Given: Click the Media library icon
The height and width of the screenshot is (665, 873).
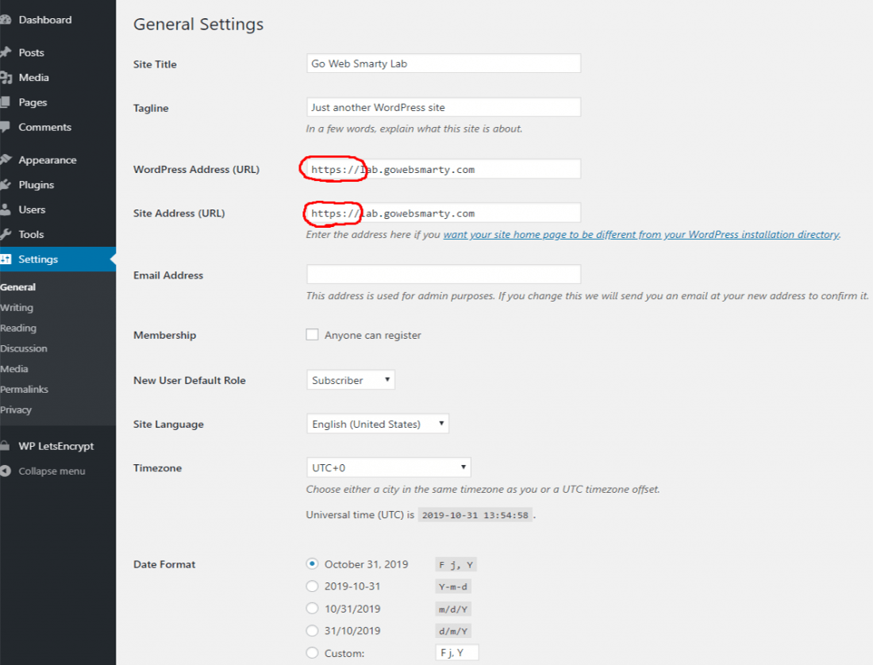Looking at the screenshot, I should [6, 77].
